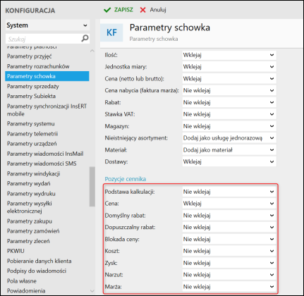Select Parametry zleceń in sidebar

click(28, 241)
